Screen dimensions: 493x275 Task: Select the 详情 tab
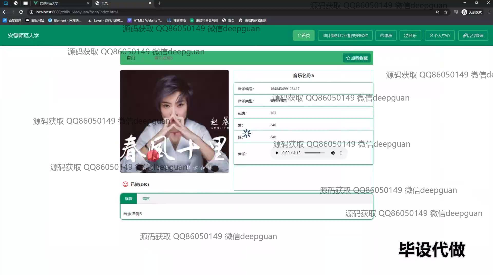tap(129, 199)
